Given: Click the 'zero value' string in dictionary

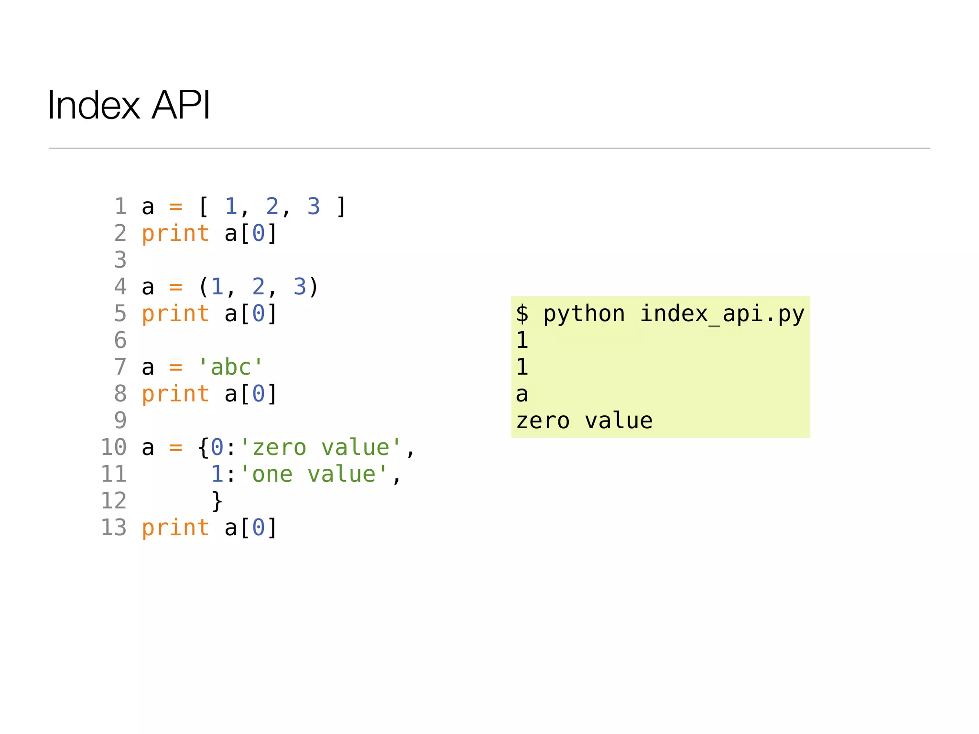Looking at the screenshot, I should tap(320, 448).
